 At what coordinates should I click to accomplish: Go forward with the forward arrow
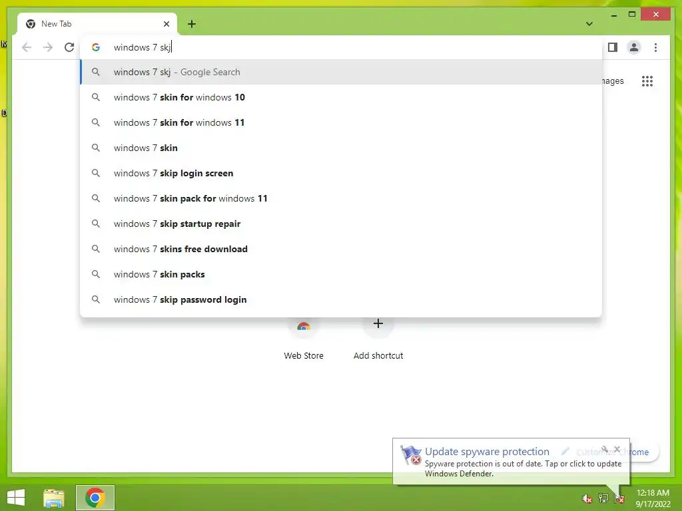pyautogui.click(x=48, y=47)
